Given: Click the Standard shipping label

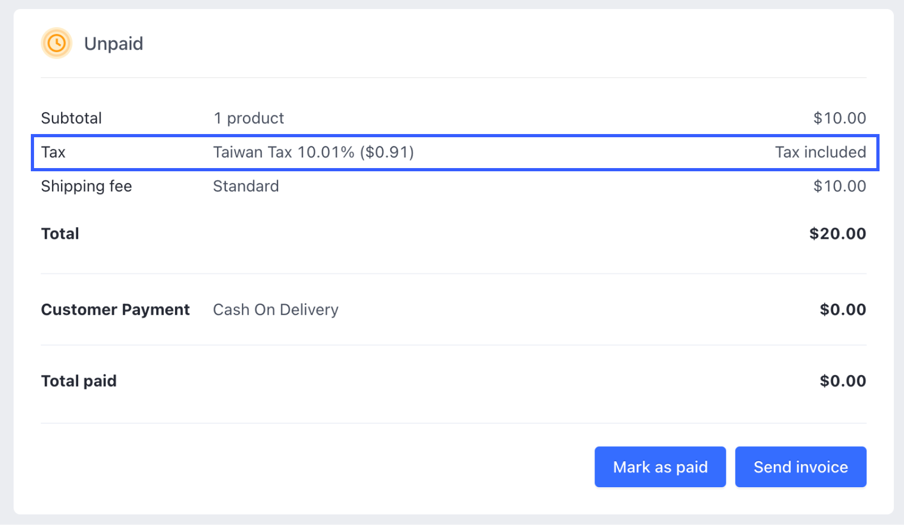Looking at the screenshot, I should pyautogui.click(x=246, y=186).
